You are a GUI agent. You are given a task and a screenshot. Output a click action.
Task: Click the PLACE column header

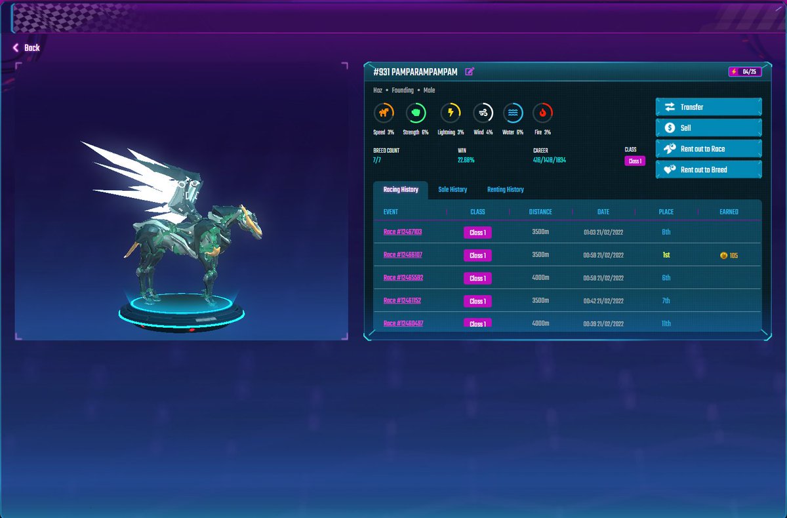(666, 212)
